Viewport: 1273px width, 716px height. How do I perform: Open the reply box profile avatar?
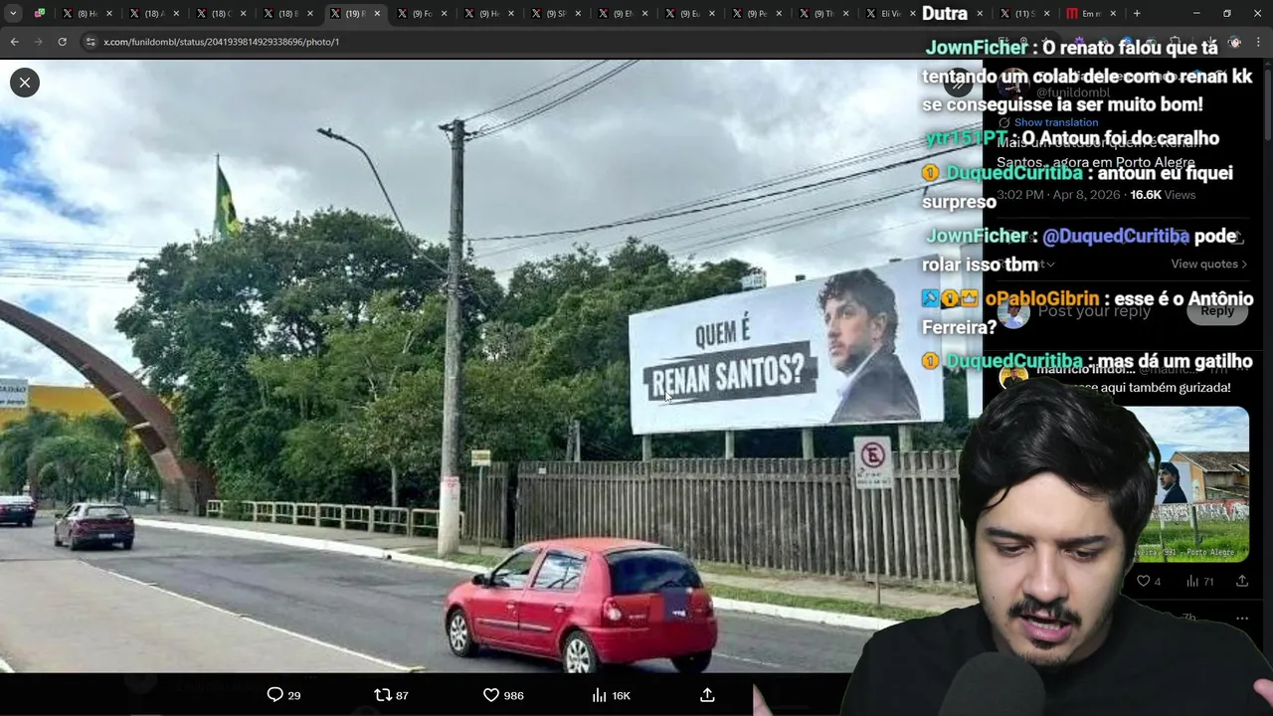(x=1013, y=312)
